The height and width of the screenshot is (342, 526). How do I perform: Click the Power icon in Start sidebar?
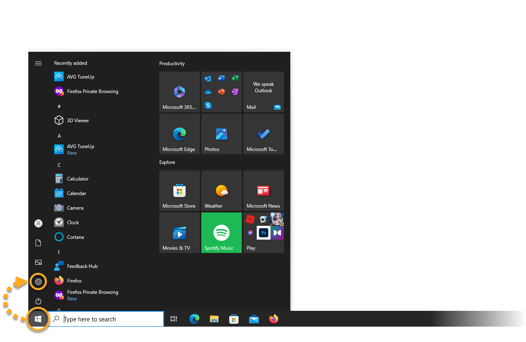[x=38, y=301]
